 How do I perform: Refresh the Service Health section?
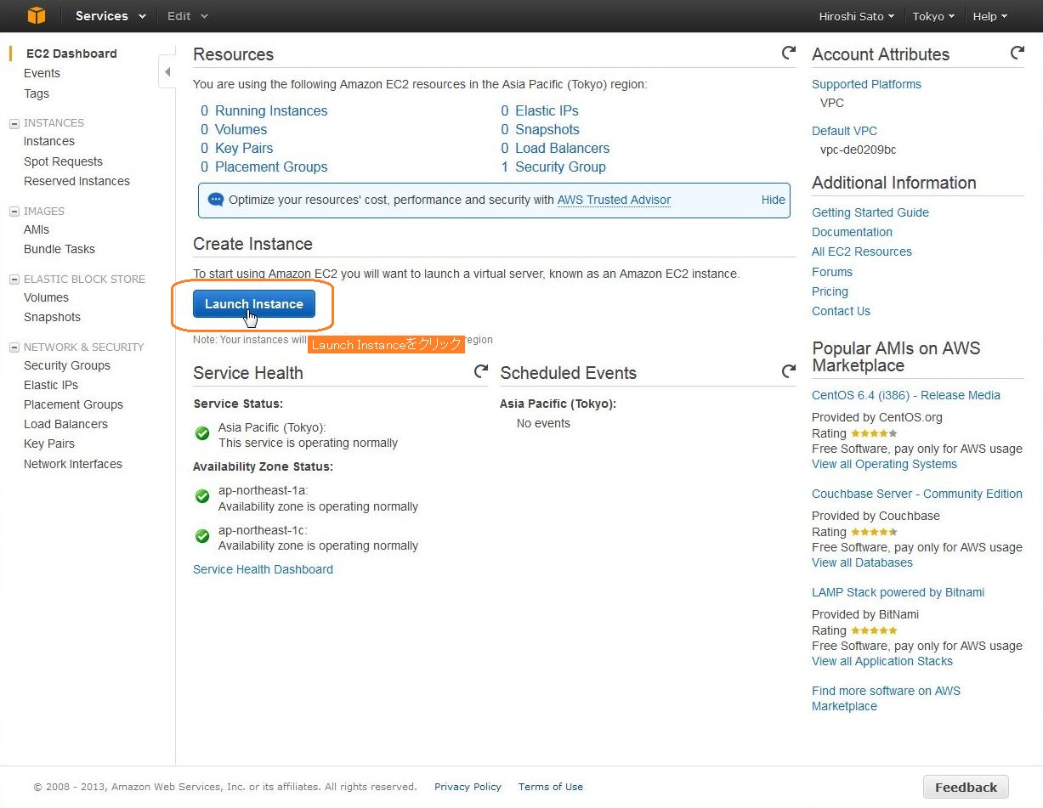point(481,371)
